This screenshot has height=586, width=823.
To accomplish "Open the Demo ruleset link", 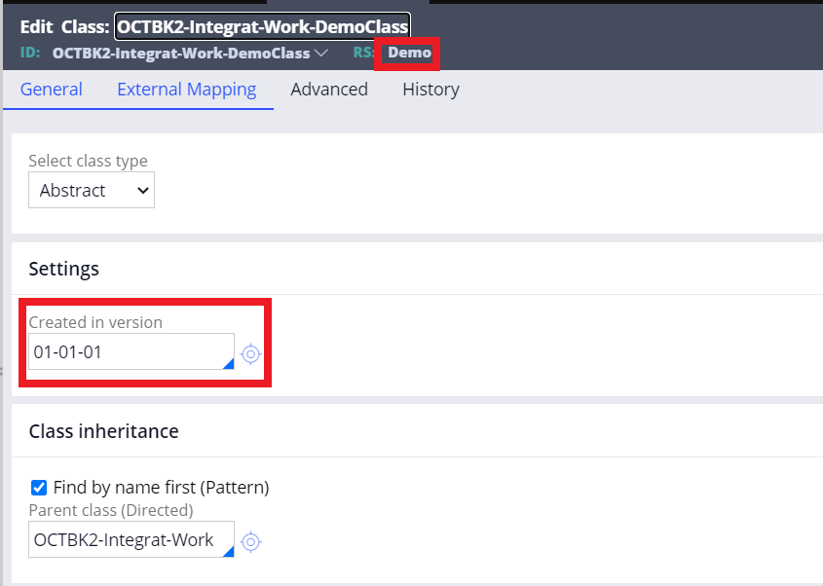I will (406, 53).
